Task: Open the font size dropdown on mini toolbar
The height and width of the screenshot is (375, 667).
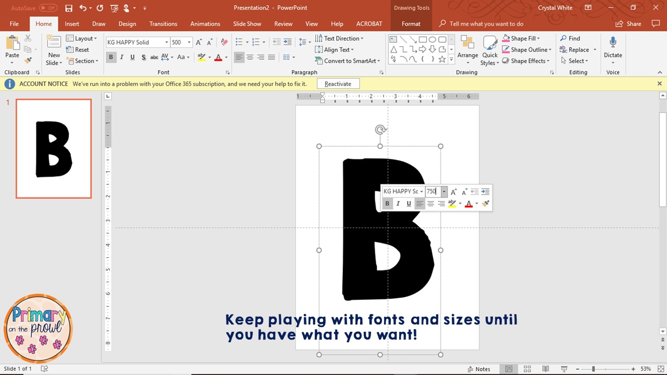Action: 443,191
